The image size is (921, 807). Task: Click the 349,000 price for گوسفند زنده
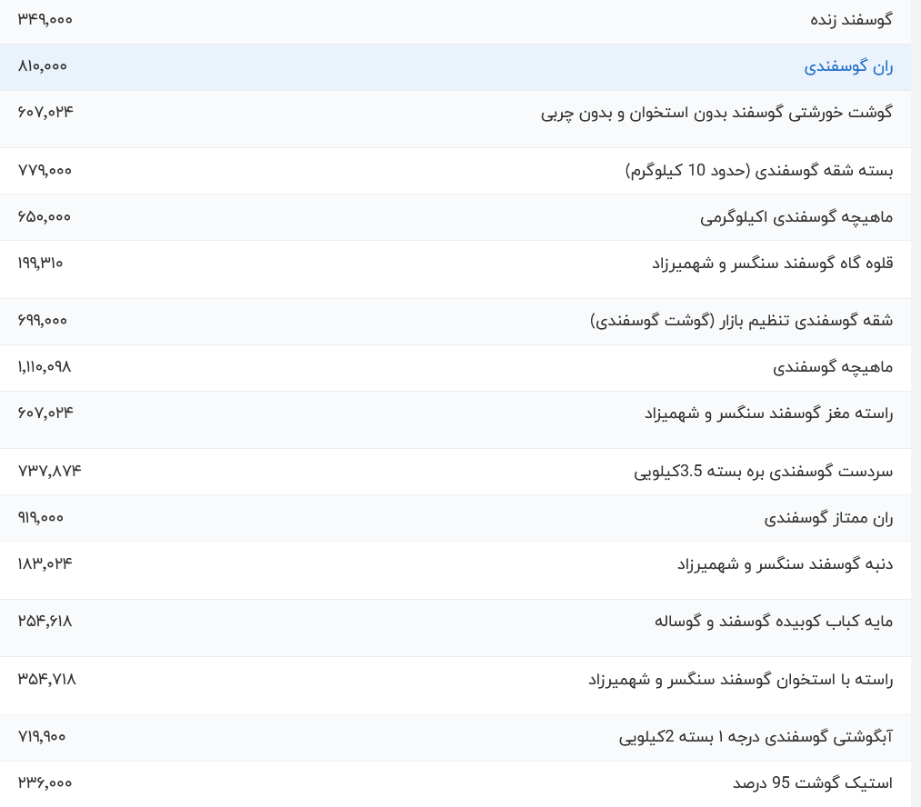[43, 19]
